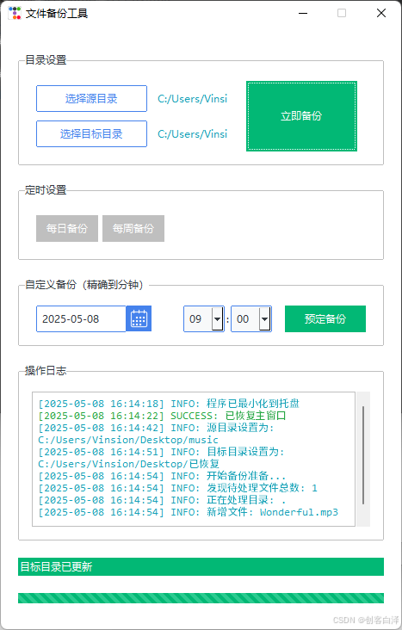
Task: Expand the minute dropdown showing 00
Action: pos(265,319)
